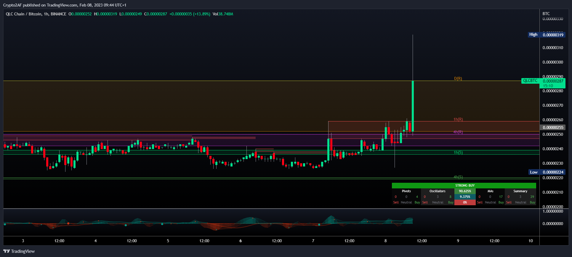Click date 3 on the time axis
The width and height of the screenshot is (572, 257).
pyautogui.click(x=23, y=241)
